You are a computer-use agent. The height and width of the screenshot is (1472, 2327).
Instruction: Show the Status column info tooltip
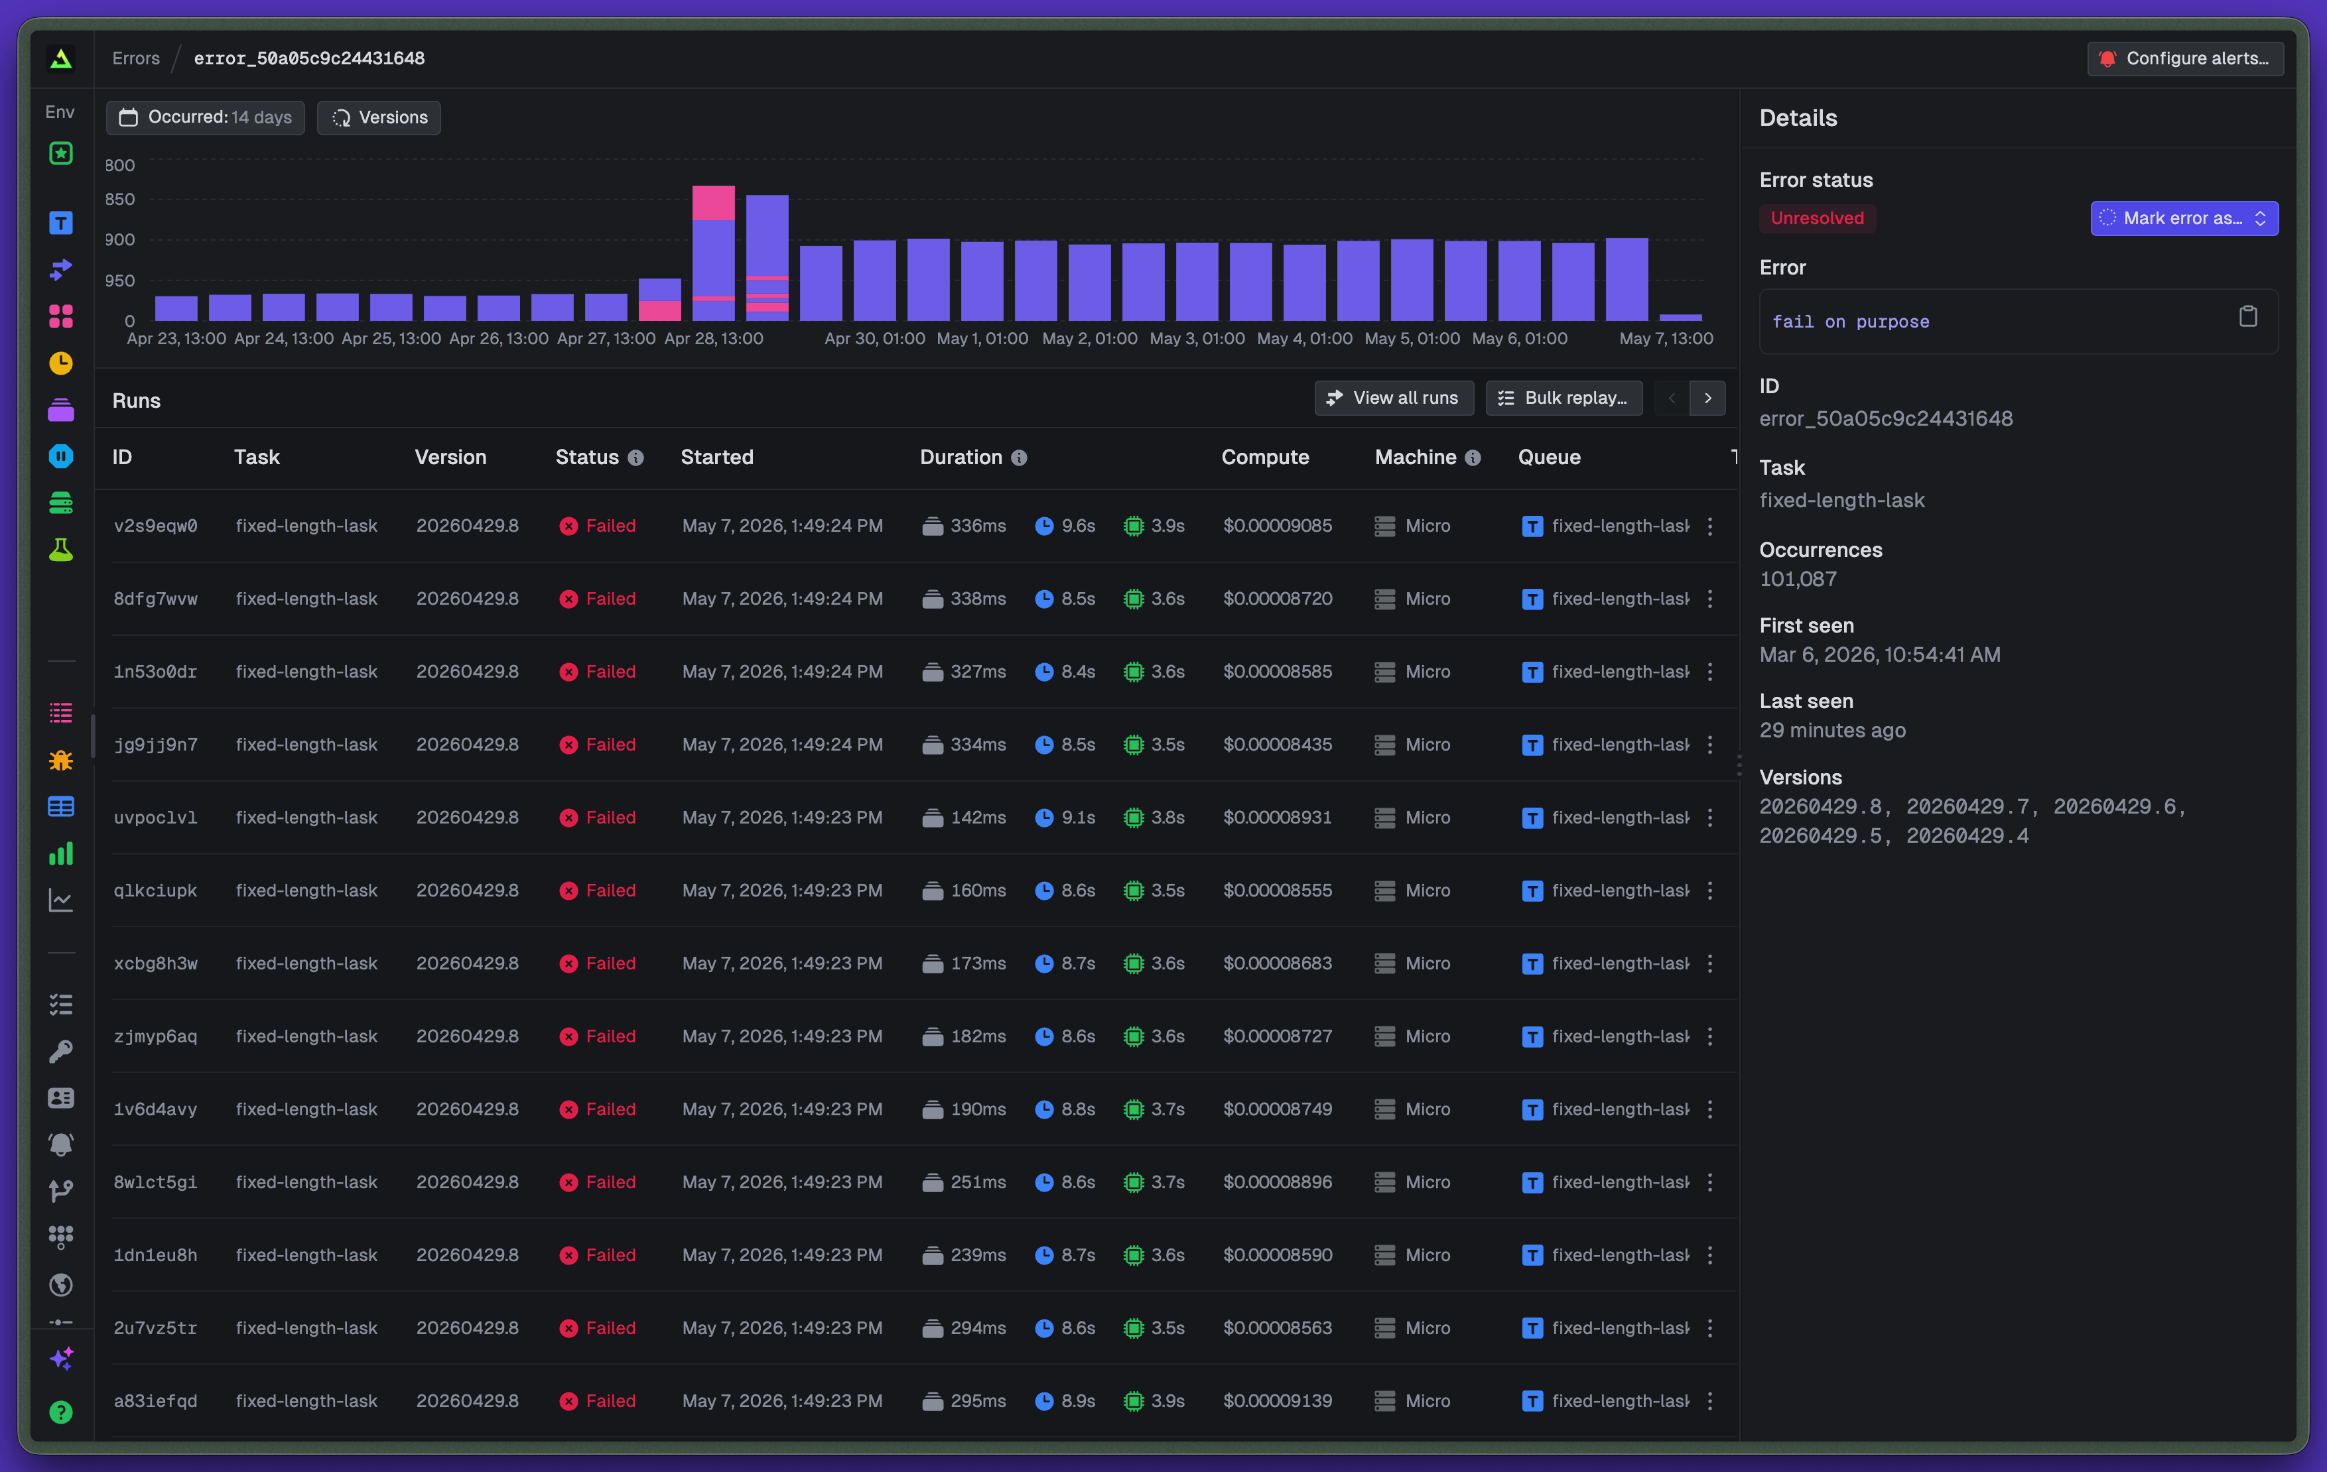[635, 458]
